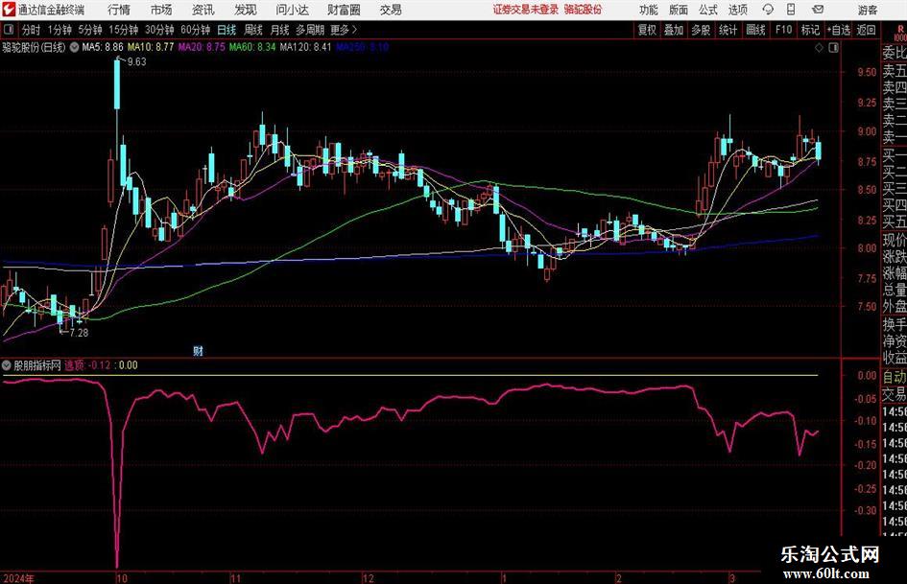907x584 pixels.
Task: Open the 资讯 menu
Action: [x=203, y=10]
